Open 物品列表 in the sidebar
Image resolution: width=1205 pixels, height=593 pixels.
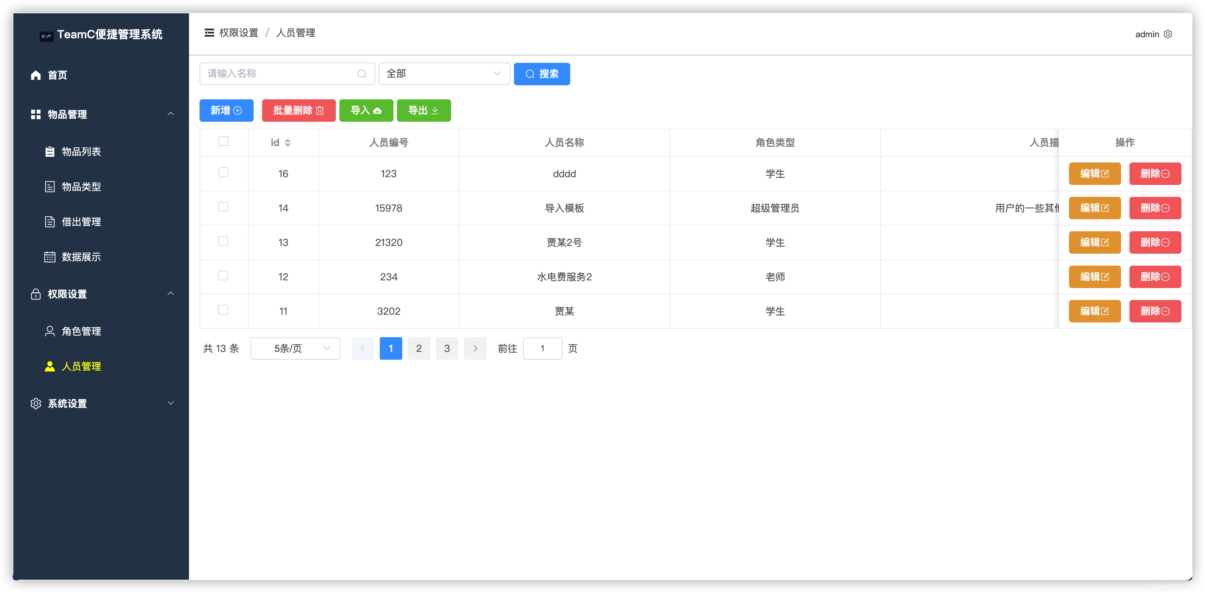tap(101, 152)
